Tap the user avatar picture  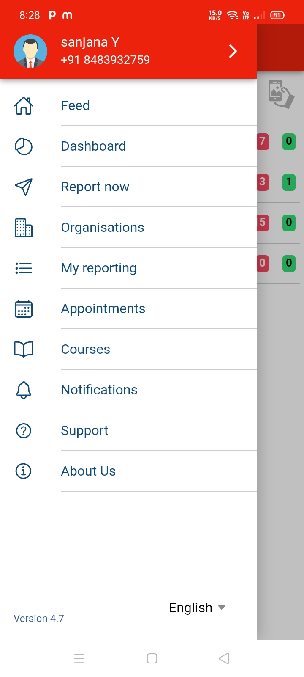(x=30, y=51)
